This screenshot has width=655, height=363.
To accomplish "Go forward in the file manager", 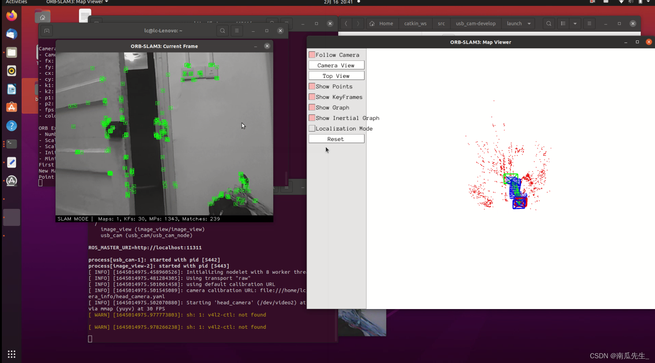I will 358,23.
